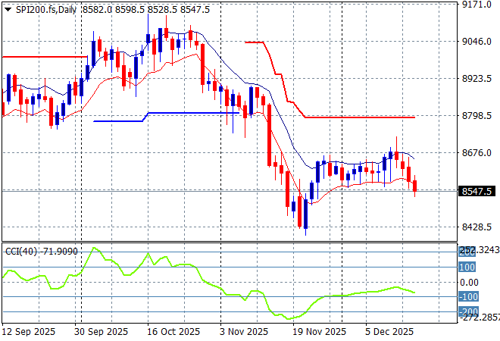Click the green CCI oscillator line
The width and height of the screenshot is (500, 341).
[227, 289]
